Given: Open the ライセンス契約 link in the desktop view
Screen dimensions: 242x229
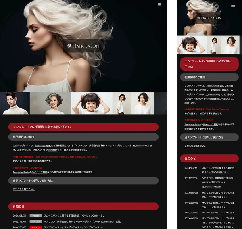Looking at the screenshot, I should (40, 172).
